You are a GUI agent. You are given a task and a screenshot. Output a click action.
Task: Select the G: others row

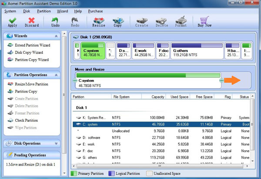point(161,158)
